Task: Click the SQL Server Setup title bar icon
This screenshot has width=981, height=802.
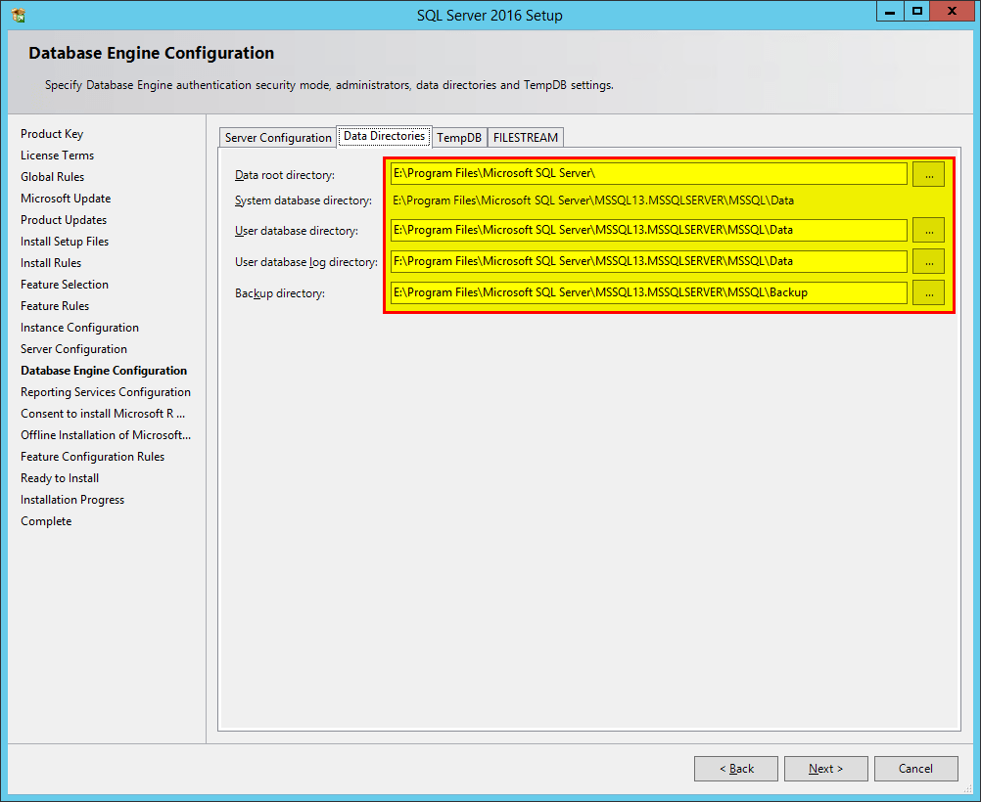Action: (x=19, y=15)
